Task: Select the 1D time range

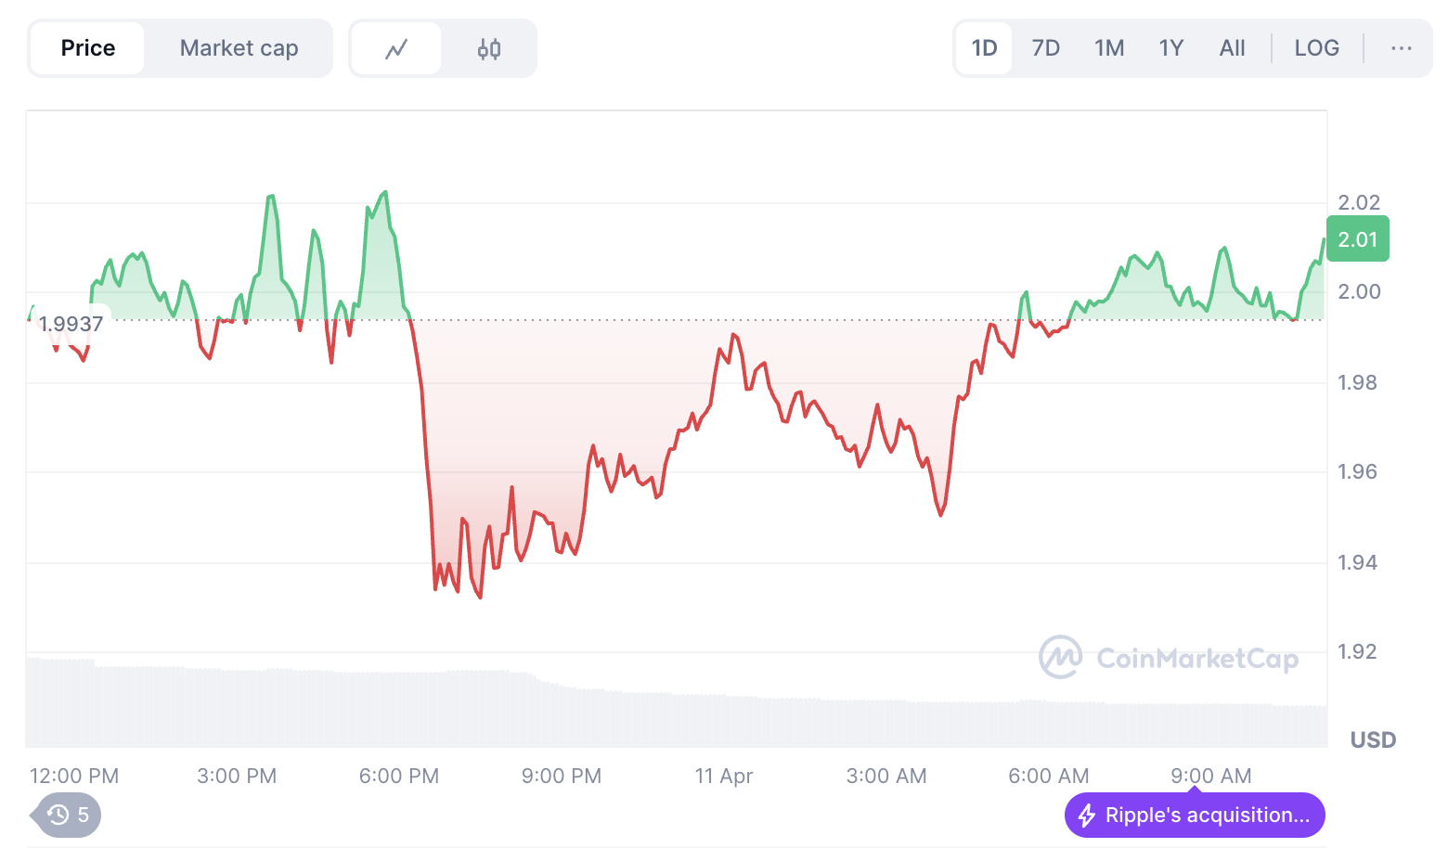Action: click(x=984, y=48)
